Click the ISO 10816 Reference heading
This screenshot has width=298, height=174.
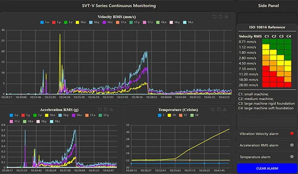[x=267, y=27]
